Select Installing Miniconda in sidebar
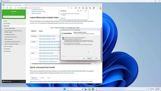 (10, 35)
